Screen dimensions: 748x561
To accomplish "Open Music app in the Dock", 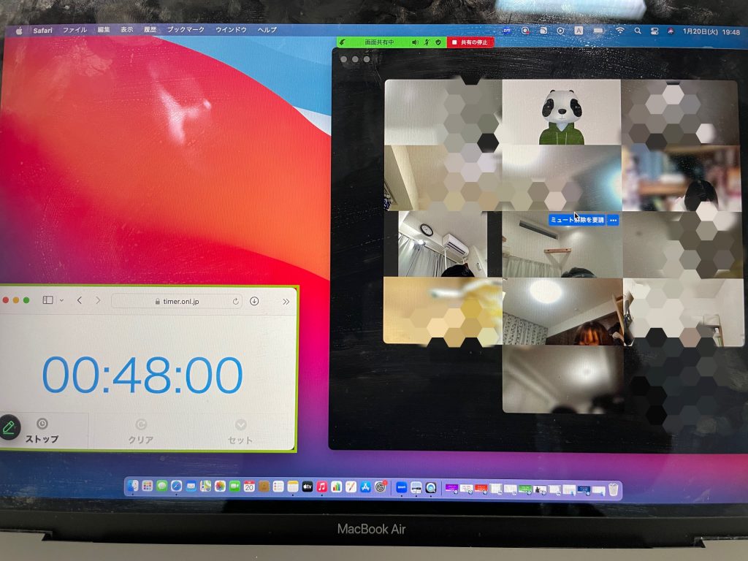I will pyautogui.click(x=321, y=486).
